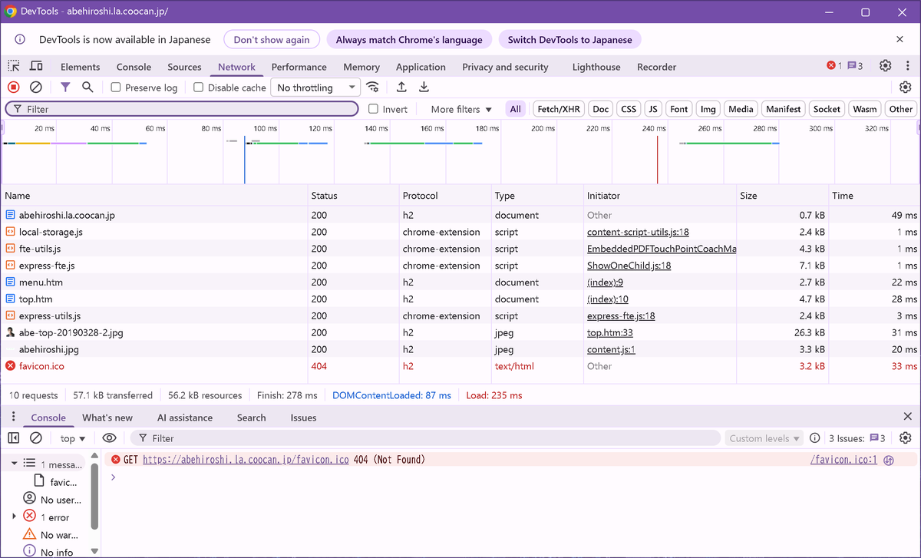Toggle the device toolbar icon

click(x=35, y=67)
